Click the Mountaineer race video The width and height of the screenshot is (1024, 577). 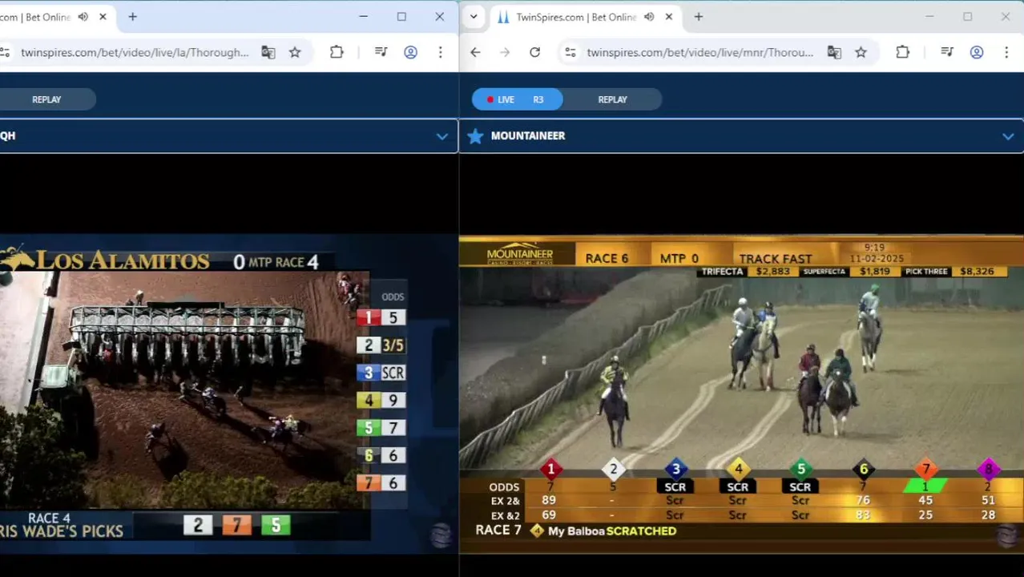[x=741, y=393]
